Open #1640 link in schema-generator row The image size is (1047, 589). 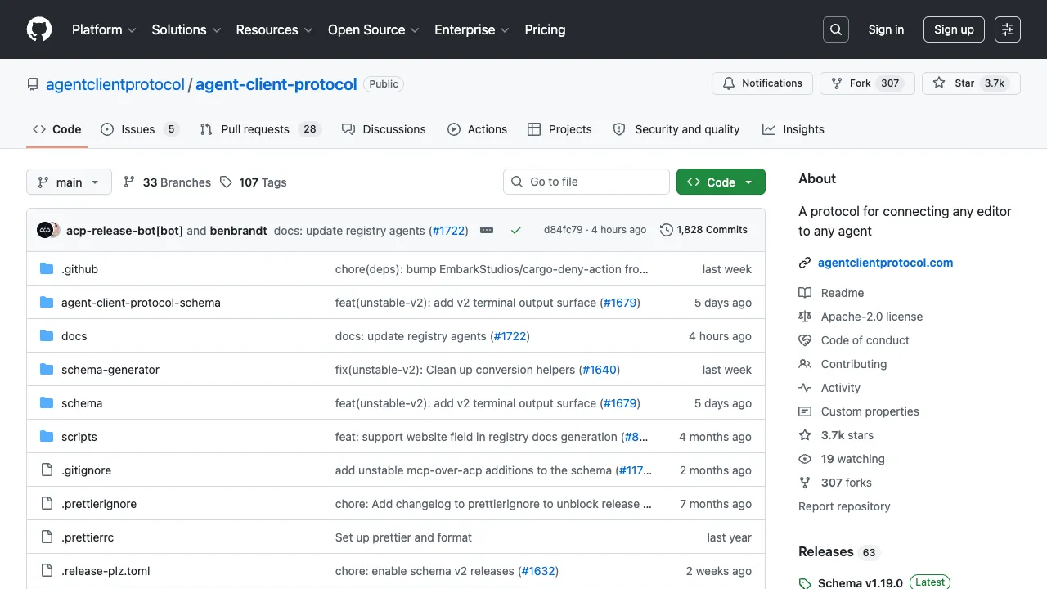point(600,370)
